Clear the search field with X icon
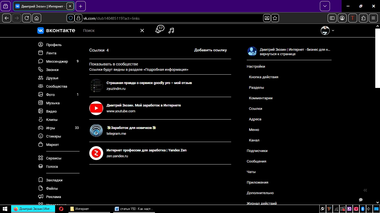Viewport: 380px width, 213px height. [142, 31]
